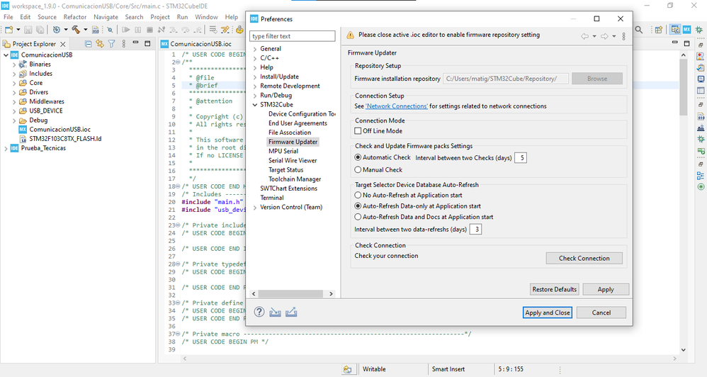Select Auto-Refresh Data-only at Application start

358,206
